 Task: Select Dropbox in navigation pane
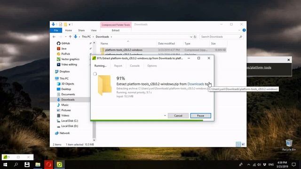64,71
